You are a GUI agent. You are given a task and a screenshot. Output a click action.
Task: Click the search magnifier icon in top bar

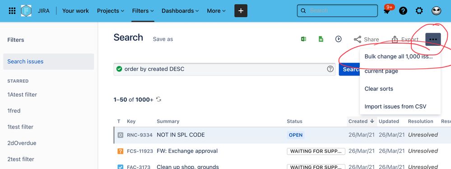pyautogui.click(x=303, y=11)
